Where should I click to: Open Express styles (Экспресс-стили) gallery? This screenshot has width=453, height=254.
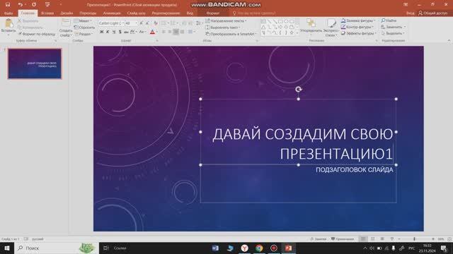(x=331, y=28)
